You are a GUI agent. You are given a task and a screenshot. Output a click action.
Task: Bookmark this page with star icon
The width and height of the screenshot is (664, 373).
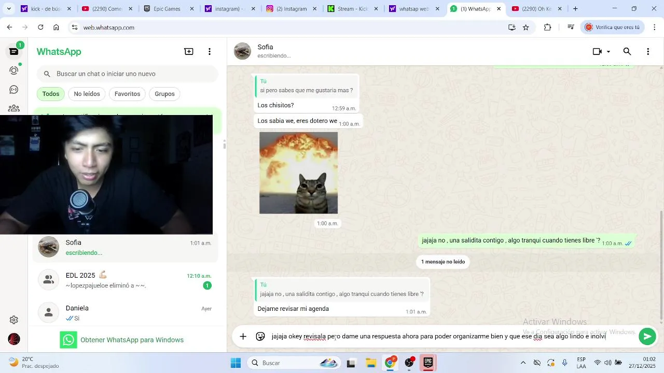tap(526, 27)
